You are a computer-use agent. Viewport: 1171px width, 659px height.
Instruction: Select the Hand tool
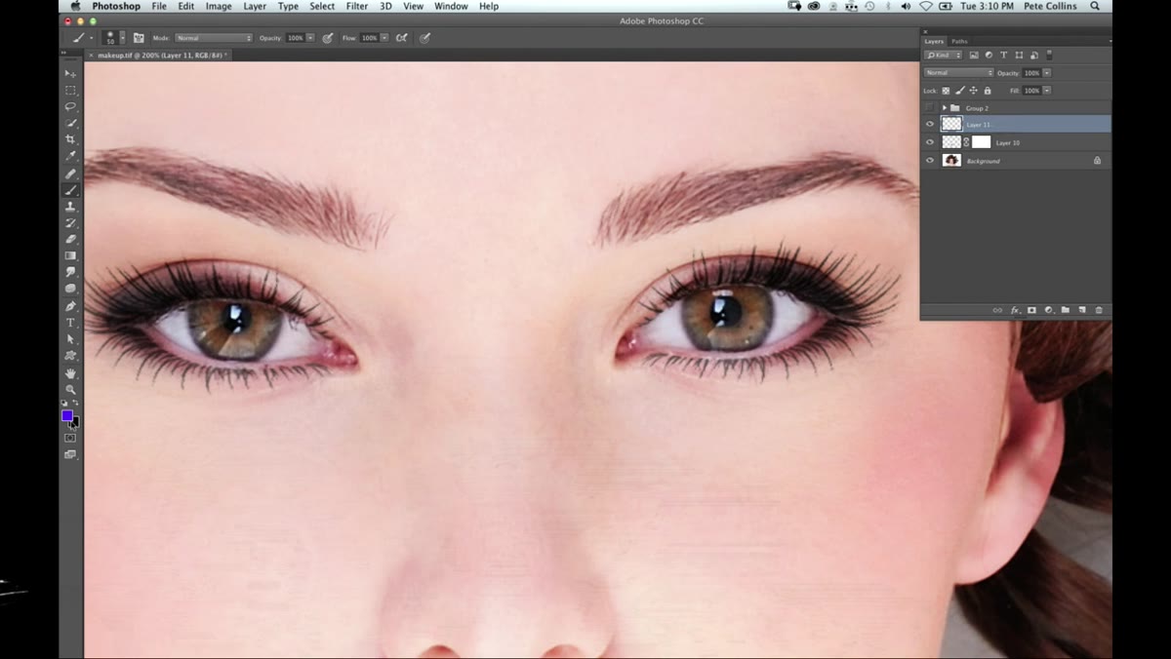[70, 373]
